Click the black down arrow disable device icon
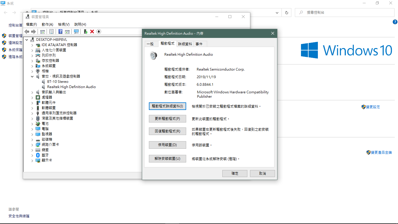 coord(99,32)
